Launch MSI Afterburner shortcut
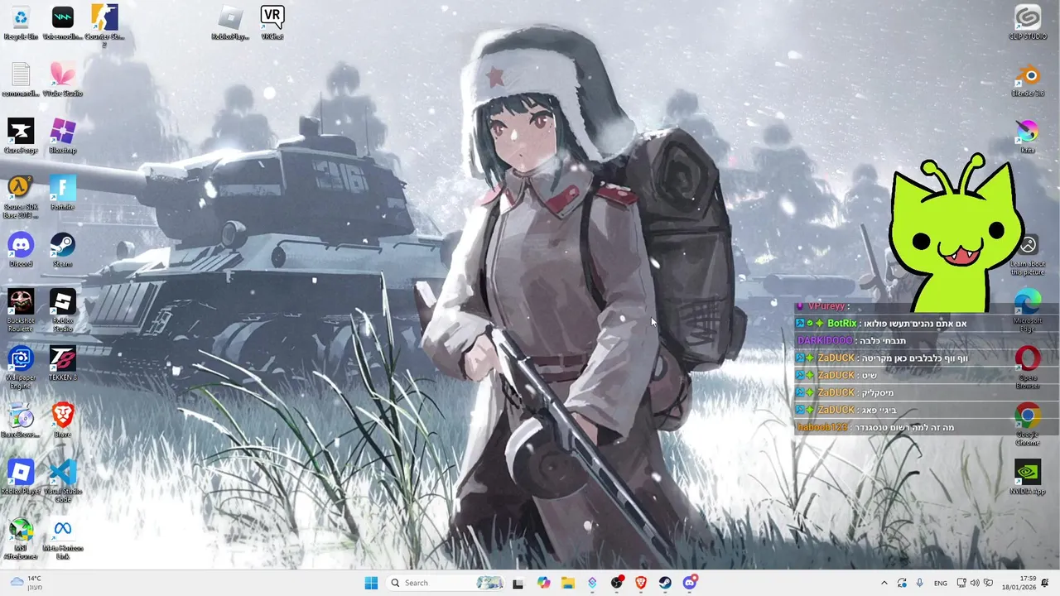Image resolution: width=1060 pixels, height=596 pixels. click(21, 538)
